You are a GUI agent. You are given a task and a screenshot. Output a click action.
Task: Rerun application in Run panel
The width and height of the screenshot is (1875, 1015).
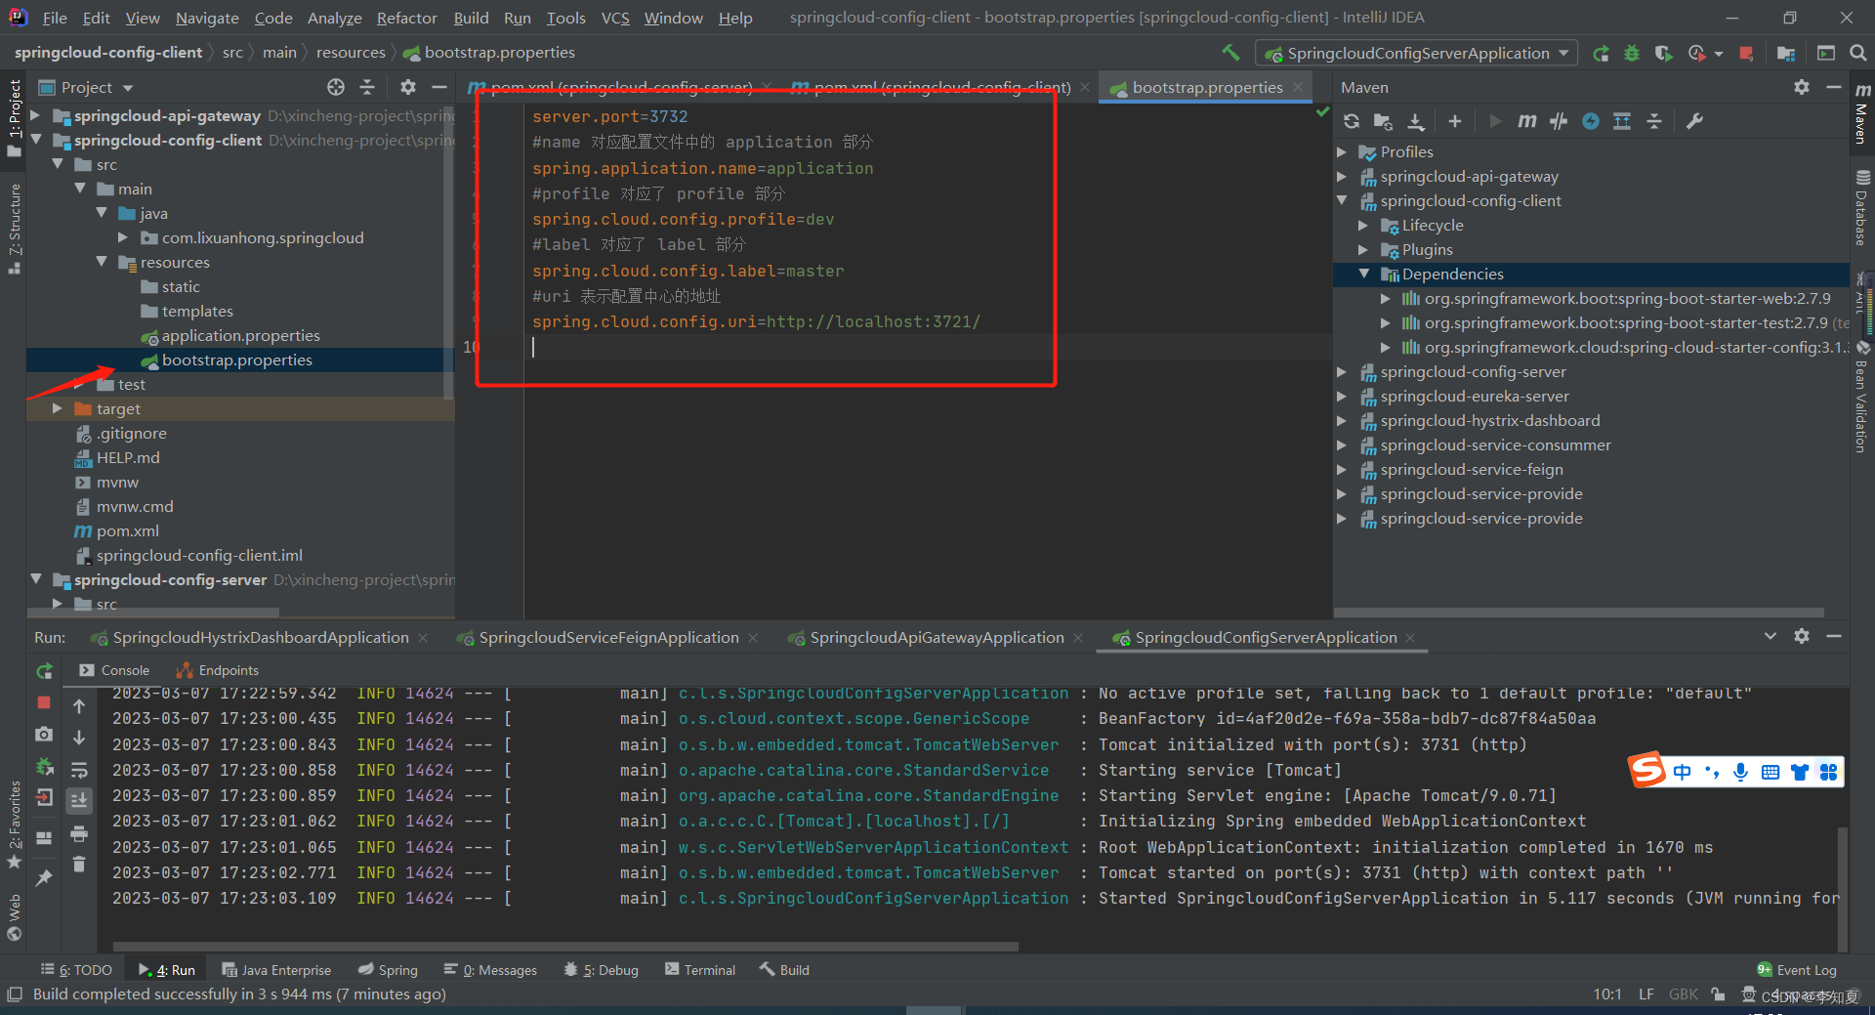click(x=44, y=671)
